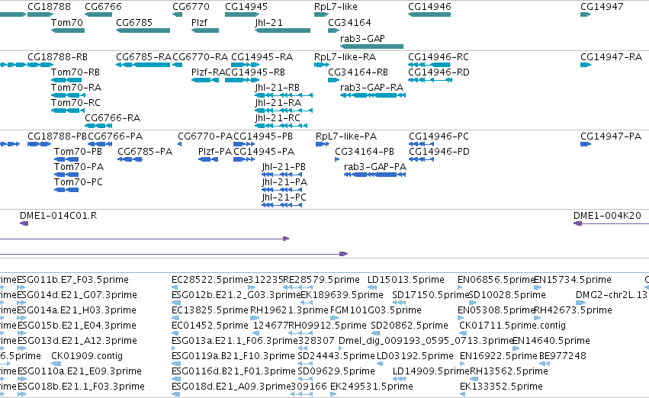Open the Jhl-21-RC transcript label
Viewport: 649px width, 398px height.
(278, 118)
